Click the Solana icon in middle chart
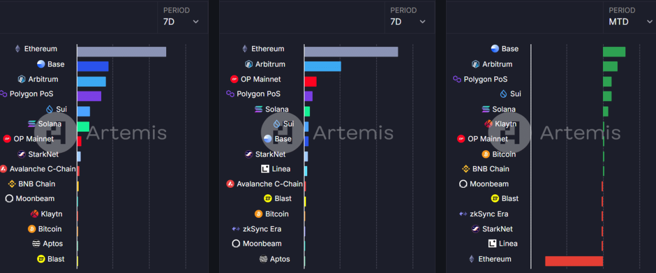Screen dimensions: 656x273 [x=259, y=109]
